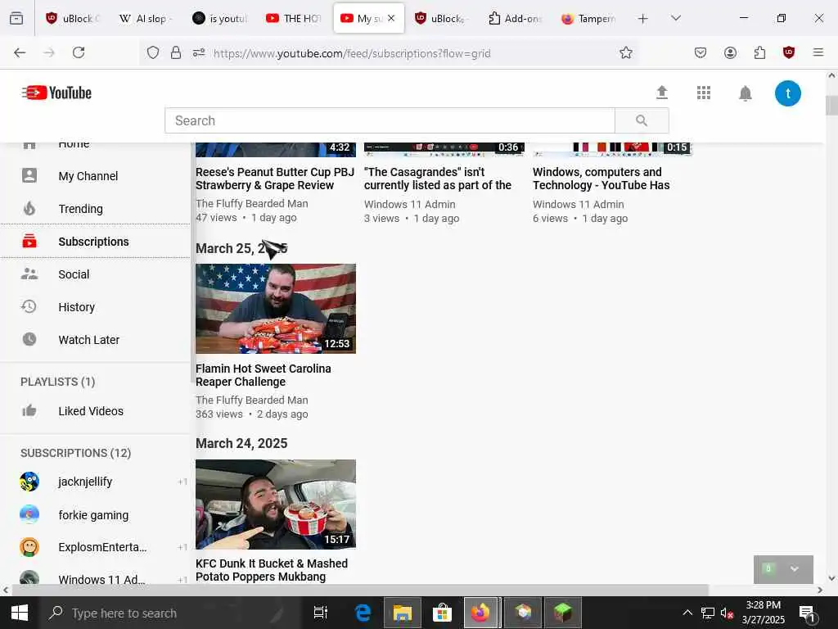
Task: Click the horizontal scrollbar at page bottom
Action: point(360,590)
